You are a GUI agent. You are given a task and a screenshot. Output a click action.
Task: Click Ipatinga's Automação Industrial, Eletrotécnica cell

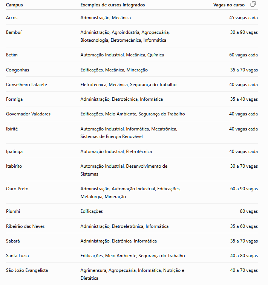click(x=116, y=152)
